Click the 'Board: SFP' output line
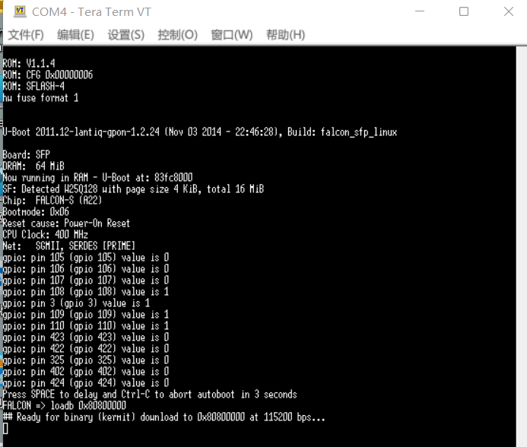The height and width of the screenshot is (447, 527). click(x=27, y=155)
